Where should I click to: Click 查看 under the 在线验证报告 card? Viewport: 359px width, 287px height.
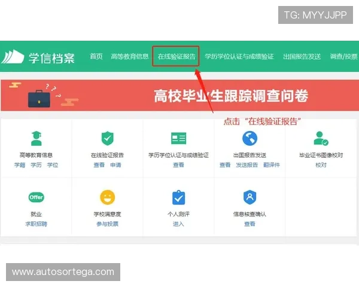point(99,165)
